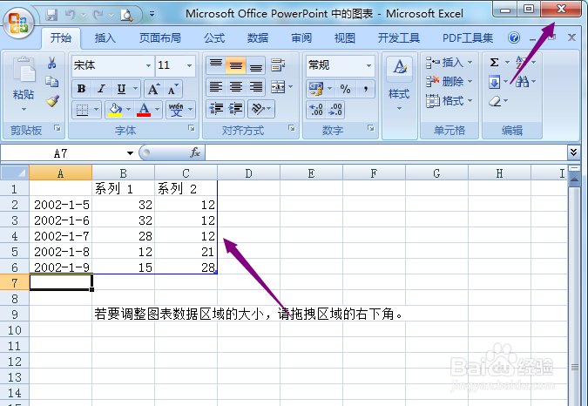Image resolution: width=588 pixels, height=406 pixels.
Task: Open the font name dropdown 宋体
Action: click(148, 65)
